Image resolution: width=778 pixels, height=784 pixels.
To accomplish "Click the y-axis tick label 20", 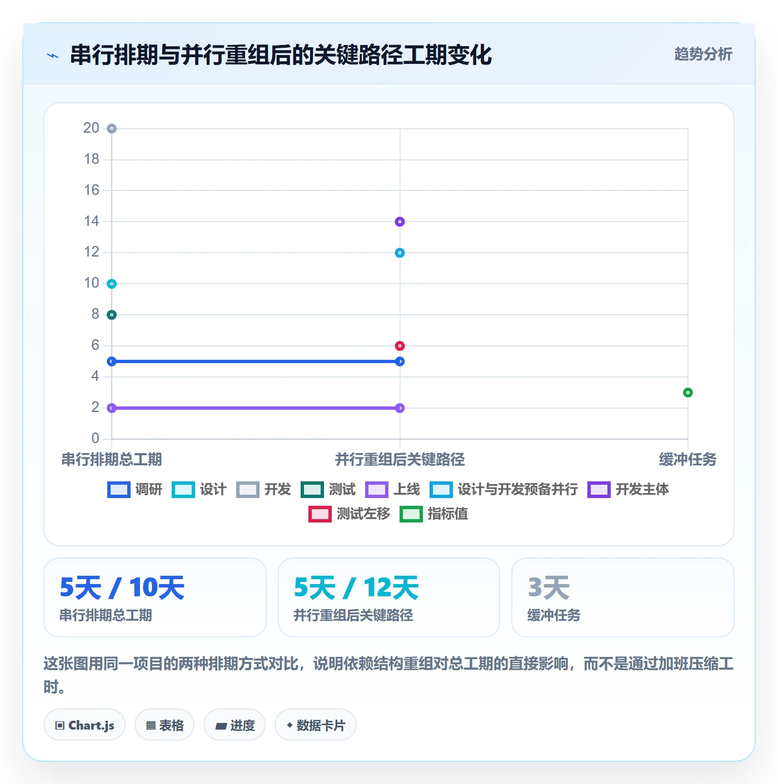I will click(x=91, y=128).
